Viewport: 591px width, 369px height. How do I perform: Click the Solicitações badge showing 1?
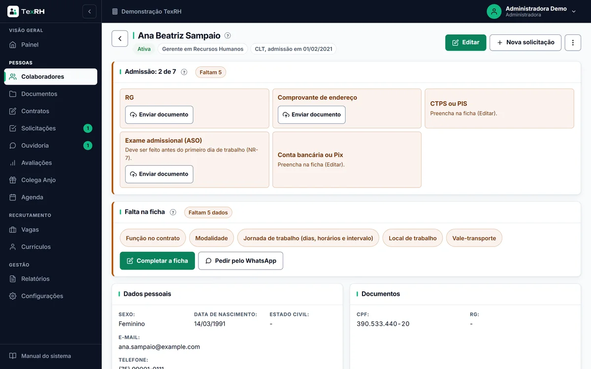[x=88, y=128]
